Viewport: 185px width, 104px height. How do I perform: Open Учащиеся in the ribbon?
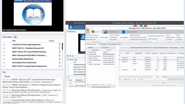pyautogui.click(x=179, y=37)
